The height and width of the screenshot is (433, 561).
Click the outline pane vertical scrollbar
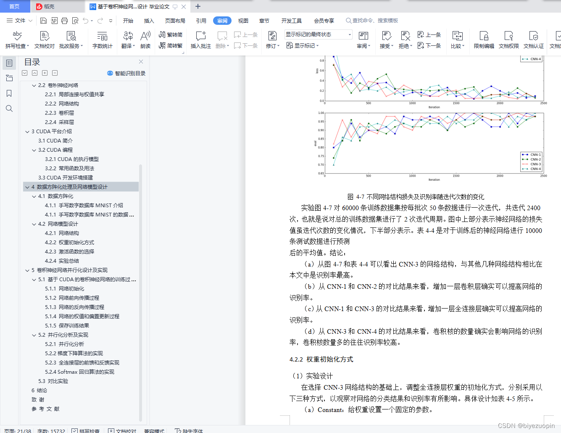click(x=141, y=292)
